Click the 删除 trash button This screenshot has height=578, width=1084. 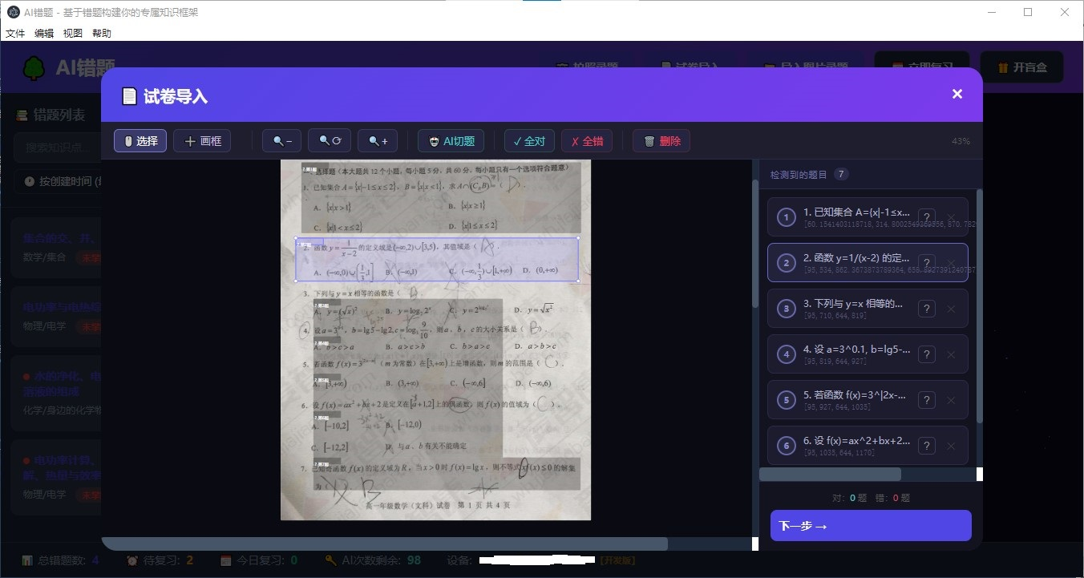(661, 141)
